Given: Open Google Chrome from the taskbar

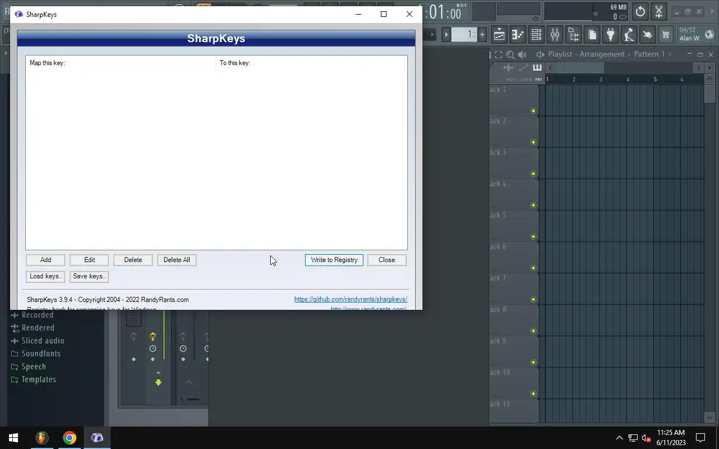Looking at the screenshot, I should (x=70, y=438).
